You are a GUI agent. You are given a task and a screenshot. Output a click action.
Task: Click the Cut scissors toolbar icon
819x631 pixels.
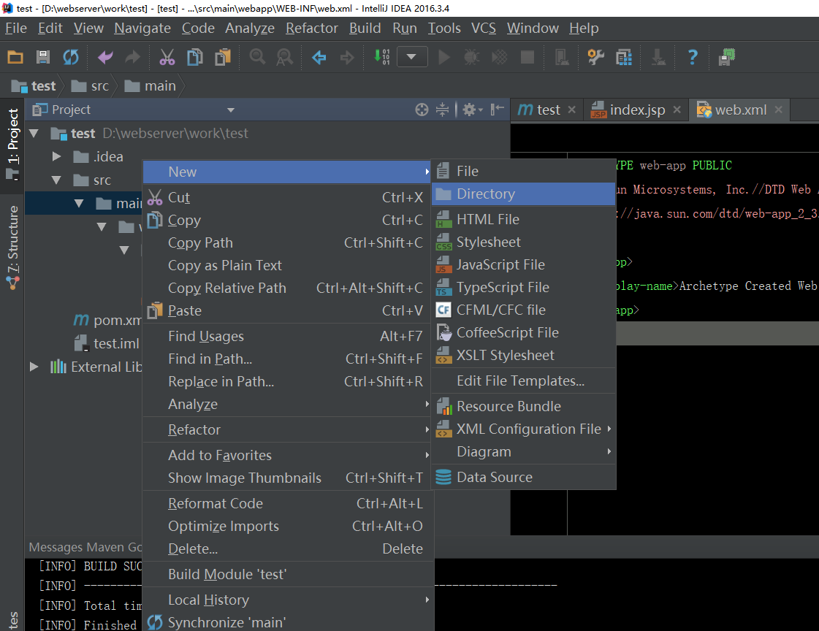167,57
